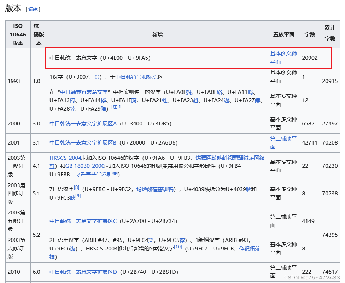Click the 埴馄鹅 Japanese kanji link group

[155, 189]
